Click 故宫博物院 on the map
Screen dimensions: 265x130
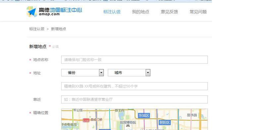128,122
